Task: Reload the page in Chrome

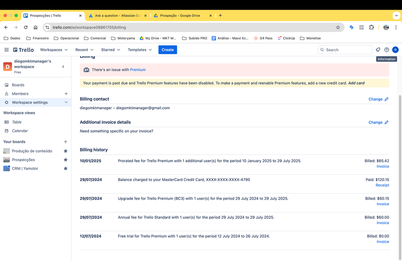Action: [26, 27]
